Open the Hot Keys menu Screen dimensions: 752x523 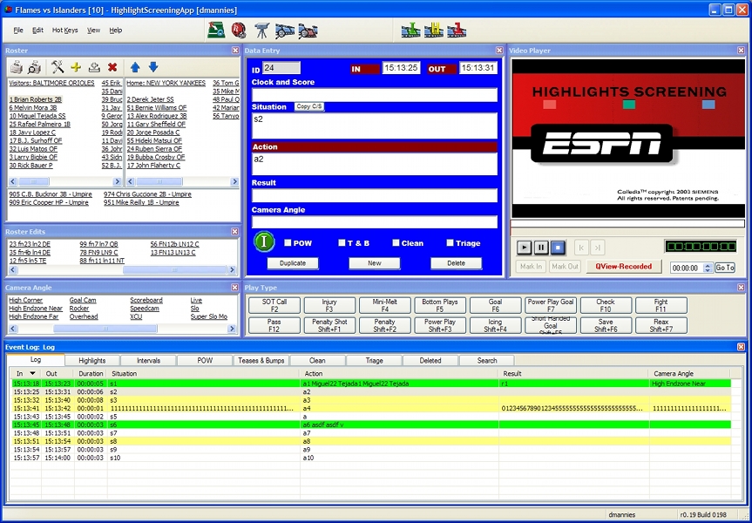(x=64, y=30)
